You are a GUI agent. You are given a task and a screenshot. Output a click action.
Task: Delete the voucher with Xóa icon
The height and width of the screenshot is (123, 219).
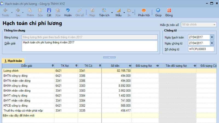click(x=58, y=10)
